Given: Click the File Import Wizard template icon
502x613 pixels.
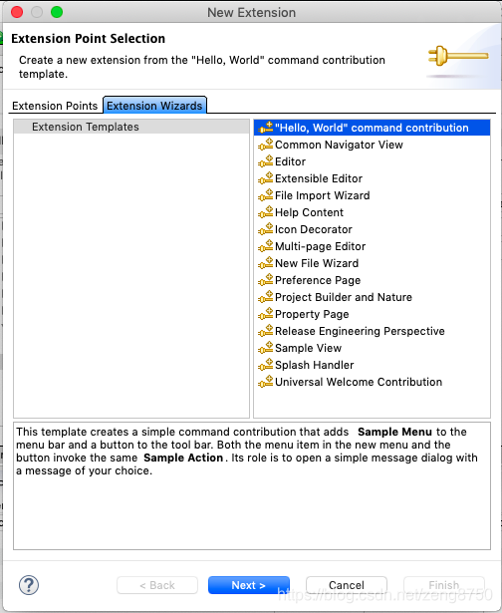Looking at the screenshot, I should pos(266,195).
